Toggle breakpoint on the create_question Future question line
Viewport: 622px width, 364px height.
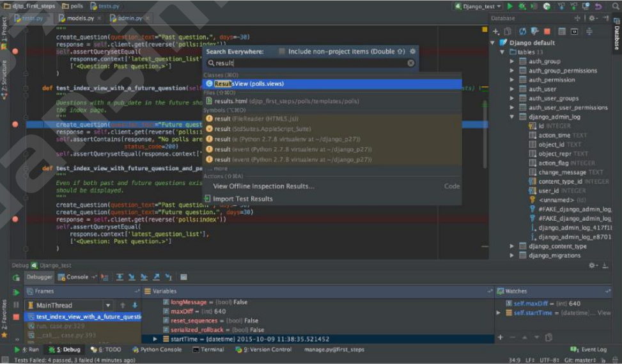[x=15, y=124]
